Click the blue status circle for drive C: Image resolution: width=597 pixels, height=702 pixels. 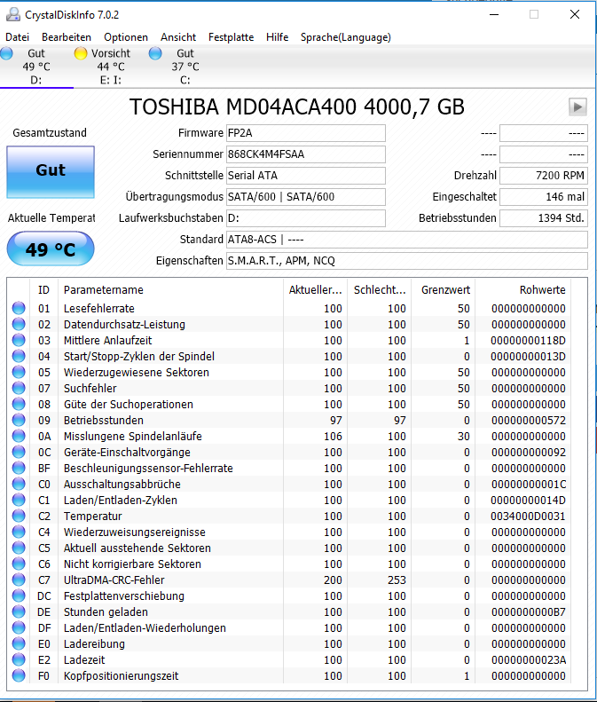pos(155,53)
